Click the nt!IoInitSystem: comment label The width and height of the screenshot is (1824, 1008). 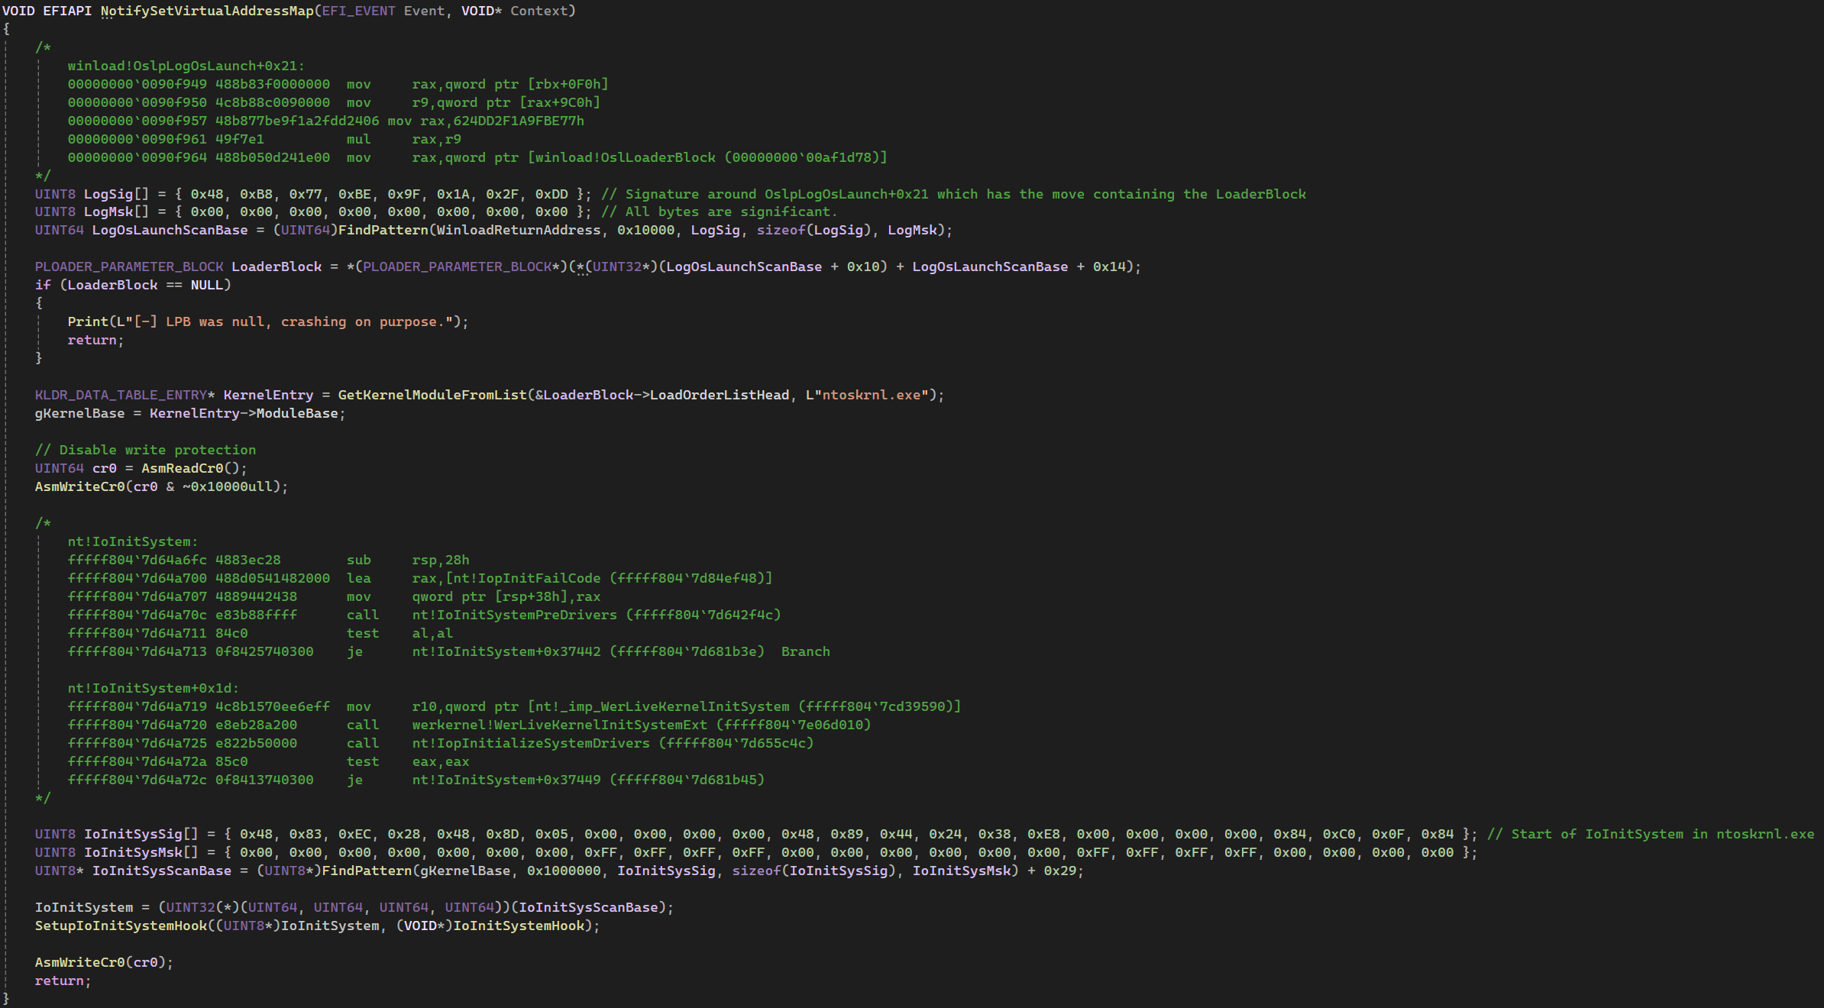133,541
